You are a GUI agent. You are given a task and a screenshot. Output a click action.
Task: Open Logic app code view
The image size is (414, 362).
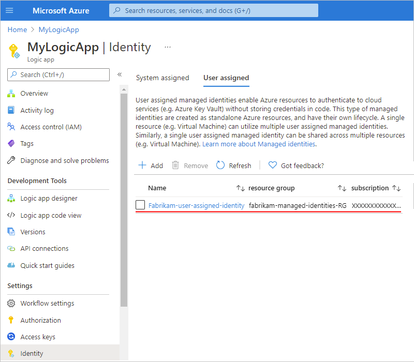point(51,215)
